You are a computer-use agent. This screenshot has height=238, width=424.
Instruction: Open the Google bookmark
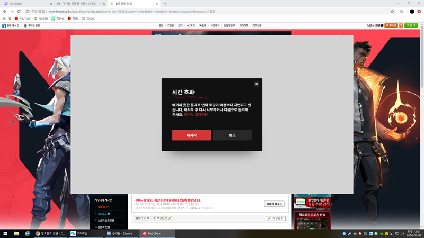tap(41, 19)
